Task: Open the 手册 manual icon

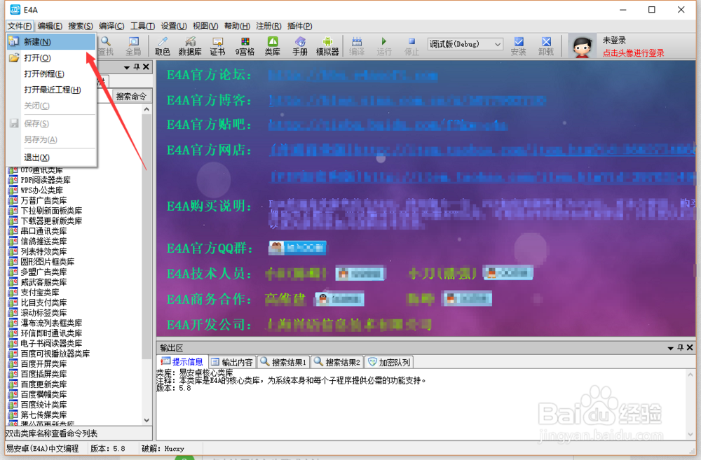Action: pyautogui.click(x=299, y=46)
